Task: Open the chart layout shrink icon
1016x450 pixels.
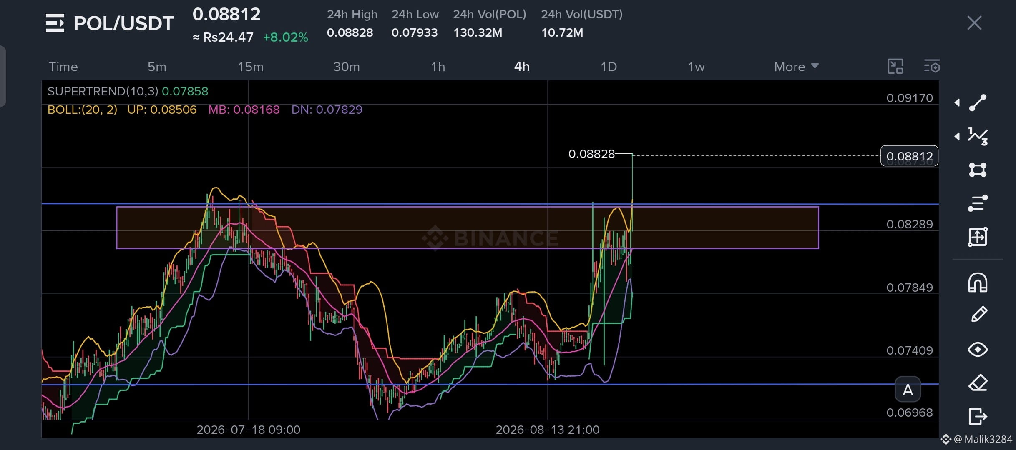Action: tap(895, 67)
